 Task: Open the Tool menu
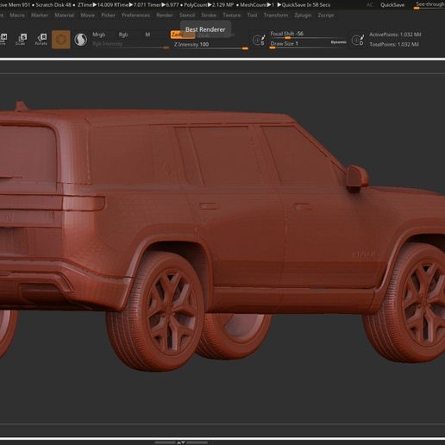pyautogui.click(x=252, y=16)
